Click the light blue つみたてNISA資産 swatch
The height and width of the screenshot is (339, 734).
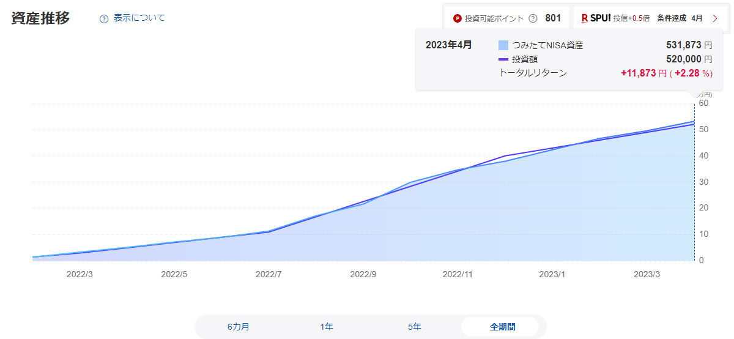[503, 45]
